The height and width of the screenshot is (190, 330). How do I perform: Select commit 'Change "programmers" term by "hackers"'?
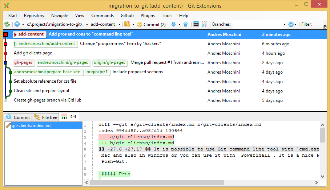(120, 44)
